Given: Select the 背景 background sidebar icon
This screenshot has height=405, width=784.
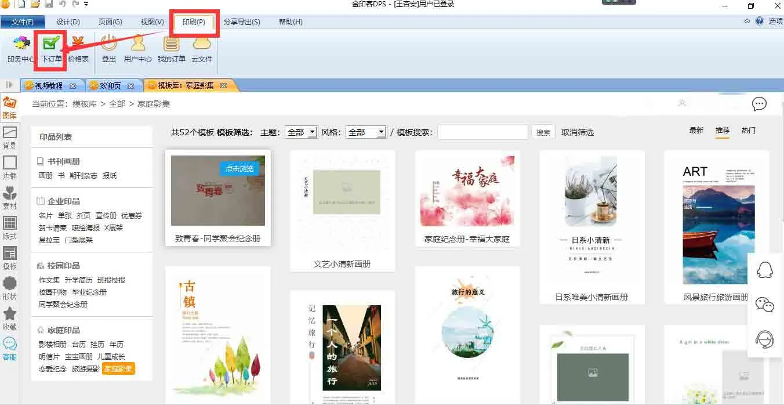Looking at the screenshot, I should (10, 138).
